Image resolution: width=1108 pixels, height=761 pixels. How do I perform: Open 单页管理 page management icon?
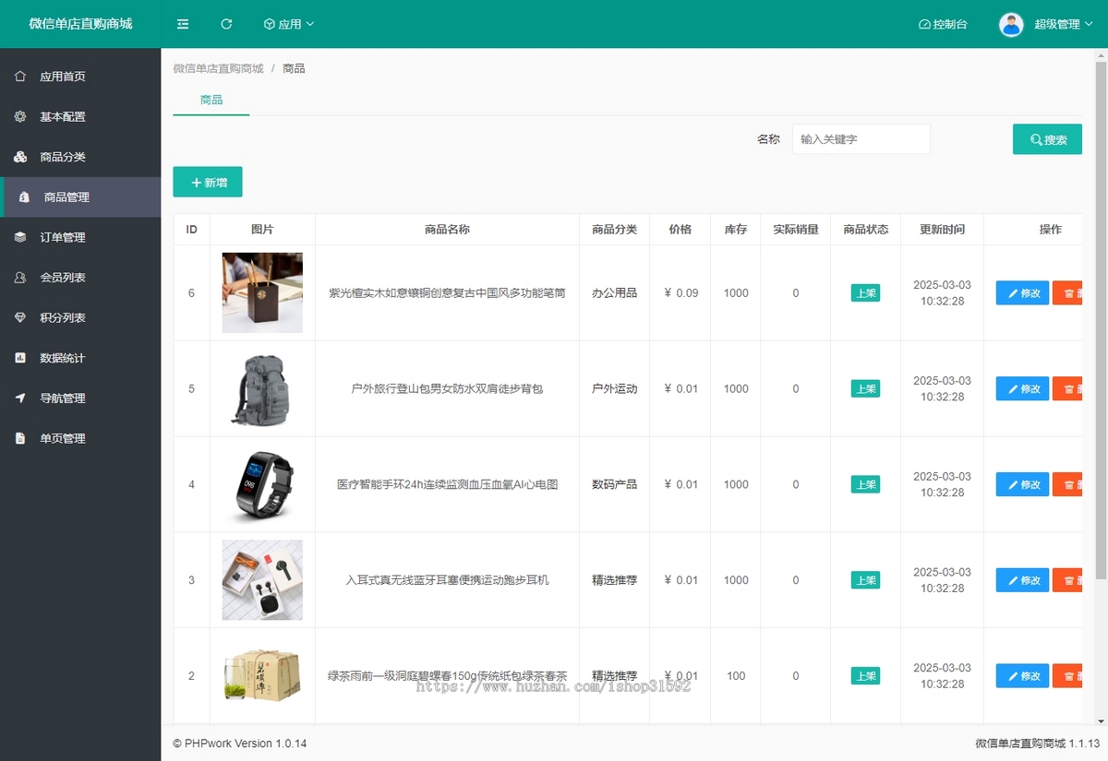point(19,438)
